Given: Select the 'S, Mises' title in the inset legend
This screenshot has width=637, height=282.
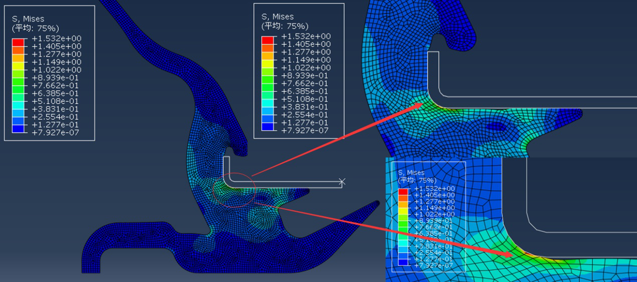Looking at the screenshot, I should [x=411, y=173].
